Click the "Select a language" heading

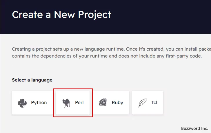pos(32,80)
